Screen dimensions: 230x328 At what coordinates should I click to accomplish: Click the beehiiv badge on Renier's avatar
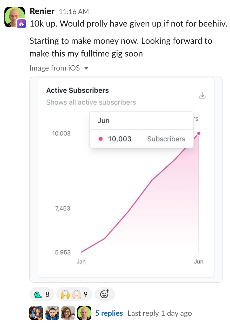pyautogui.click(x=22, y=24)
